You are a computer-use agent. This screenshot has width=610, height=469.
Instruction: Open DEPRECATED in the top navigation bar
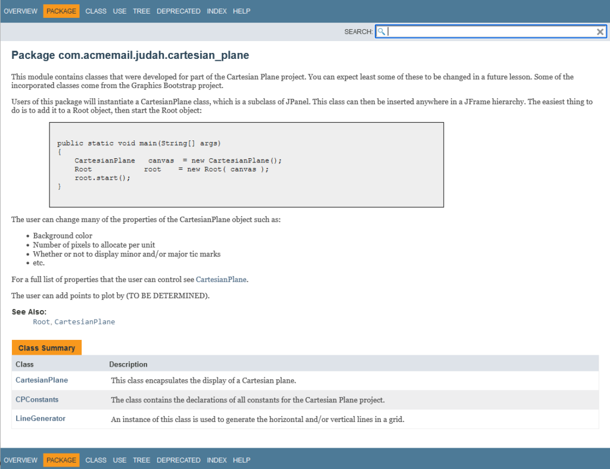coord(179,11)
